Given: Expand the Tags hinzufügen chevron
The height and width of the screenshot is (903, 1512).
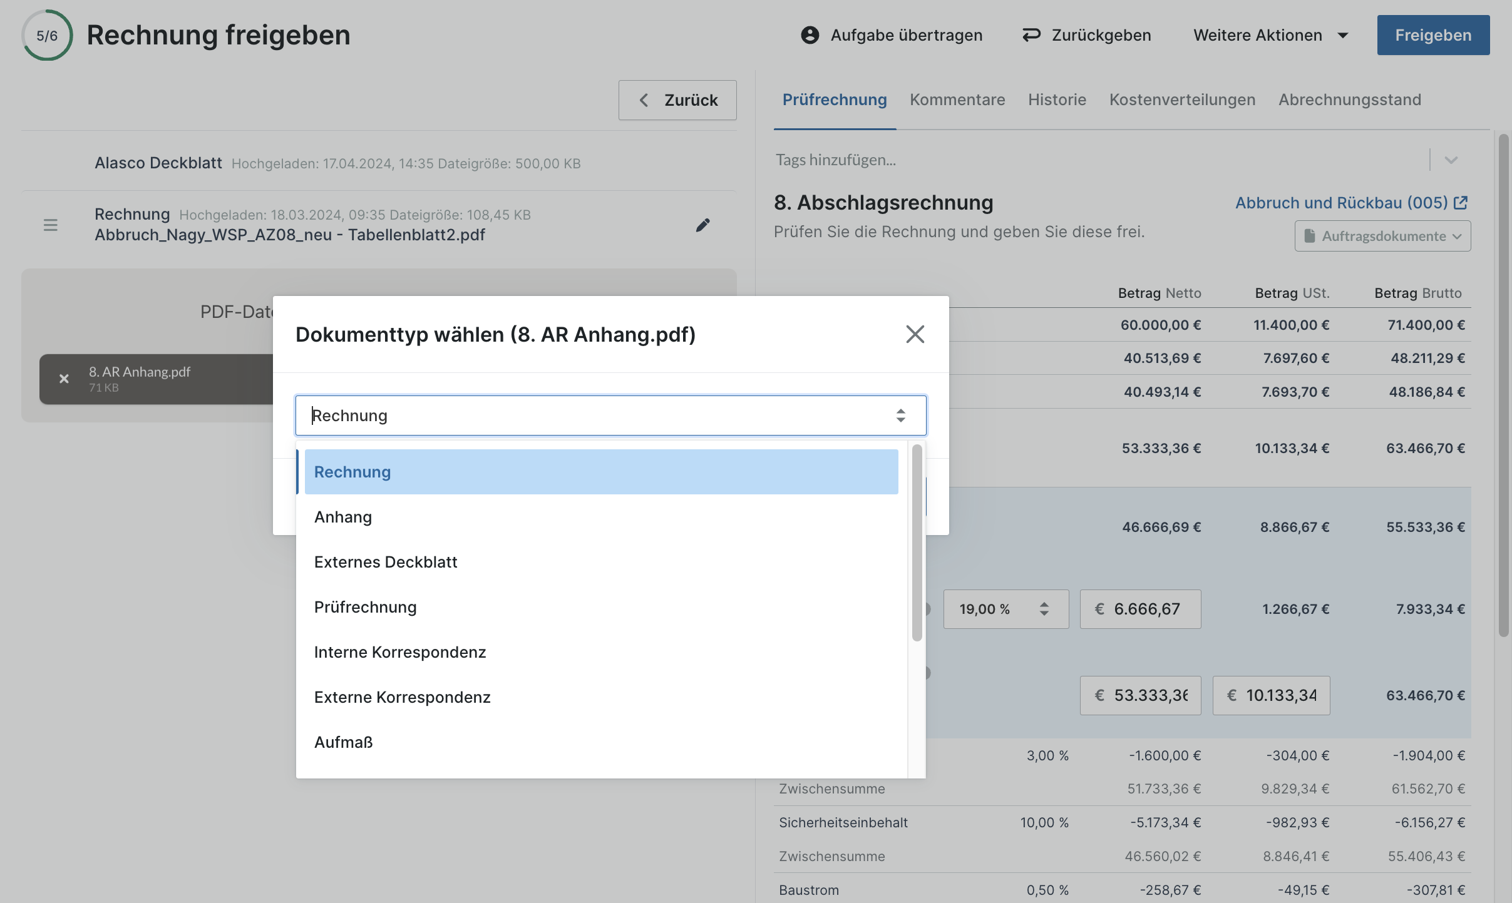Looking at the screenshot, I should (1451, 160).
